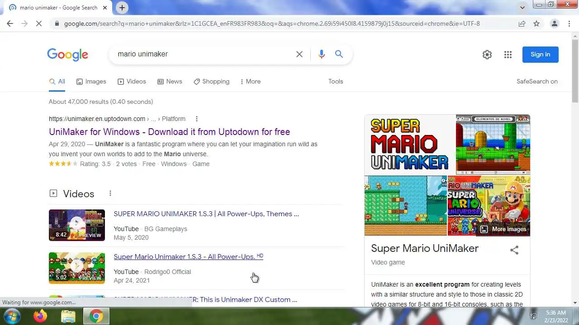Click the address bar URL
Viewport: 579px width, 325px height.
point(272,23)
